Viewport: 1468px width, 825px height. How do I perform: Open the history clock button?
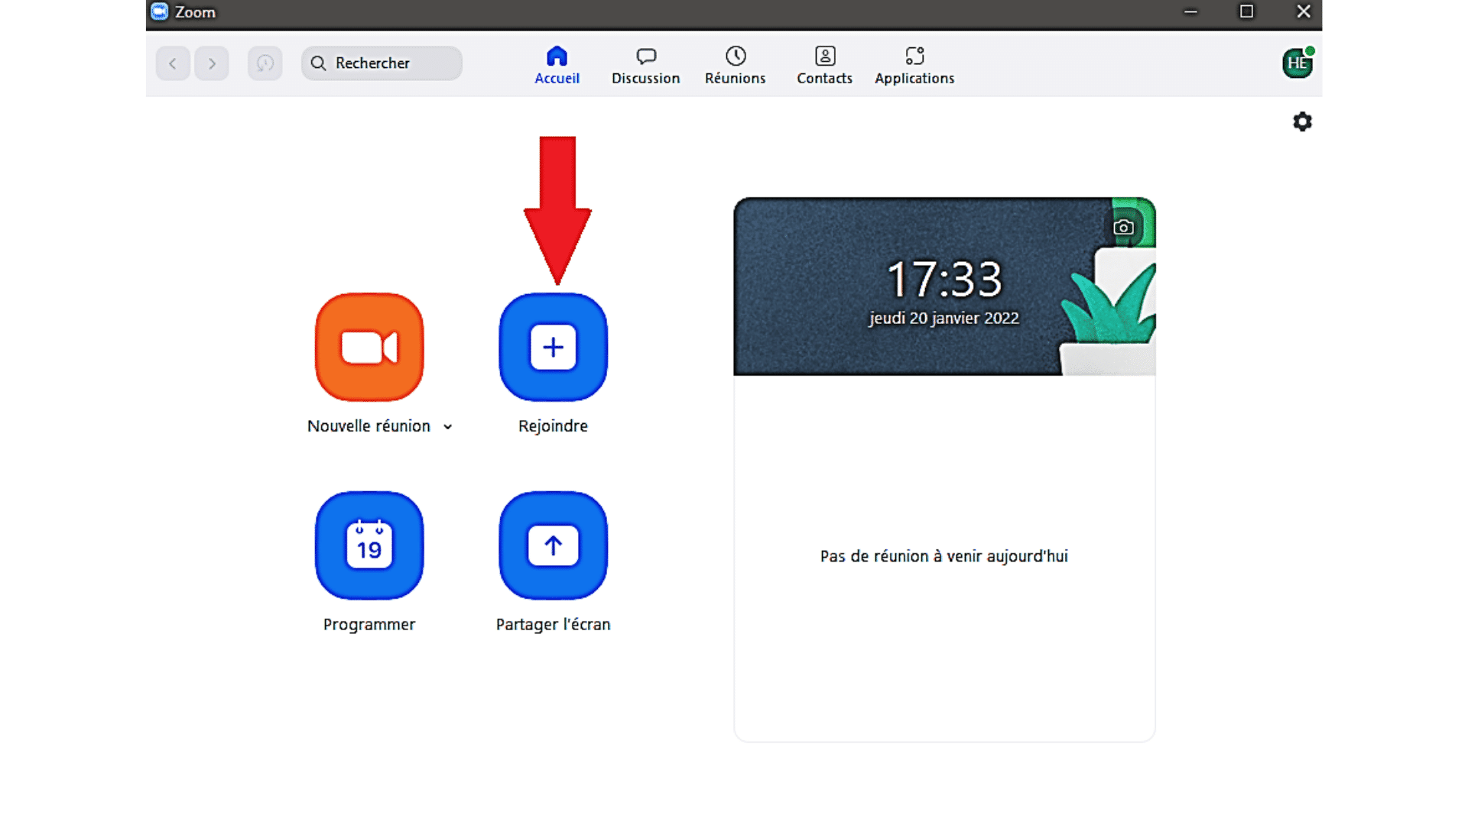(265, 63)
